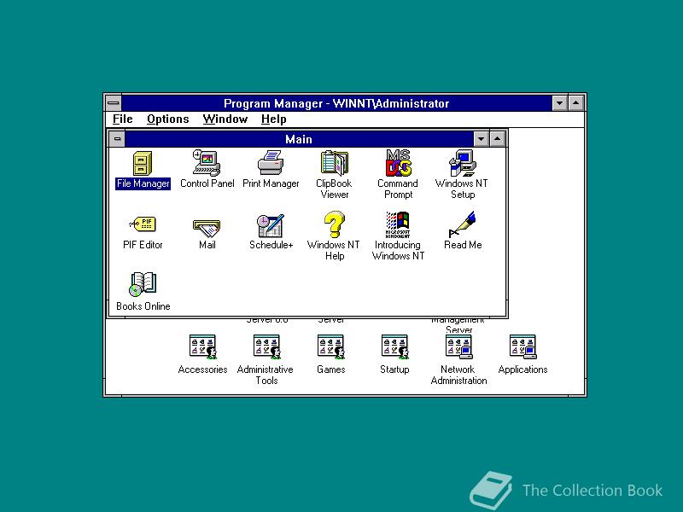The height and width of the screenshot is (512, 683).
Task: Click the 'Read Me' label text
Action: pyautogui.click(x=463, y=245)
